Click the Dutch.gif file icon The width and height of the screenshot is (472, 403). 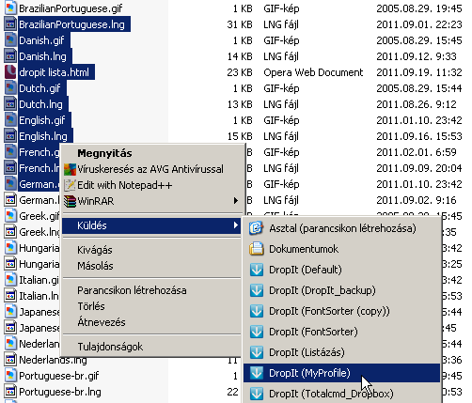[x=10, y=88]
